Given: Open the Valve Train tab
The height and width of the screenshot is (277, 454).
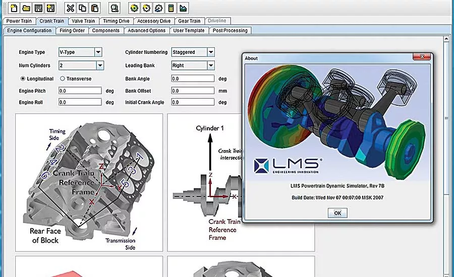Looking at the screenshot, I should pyautogui.click(x=83, y=21).
